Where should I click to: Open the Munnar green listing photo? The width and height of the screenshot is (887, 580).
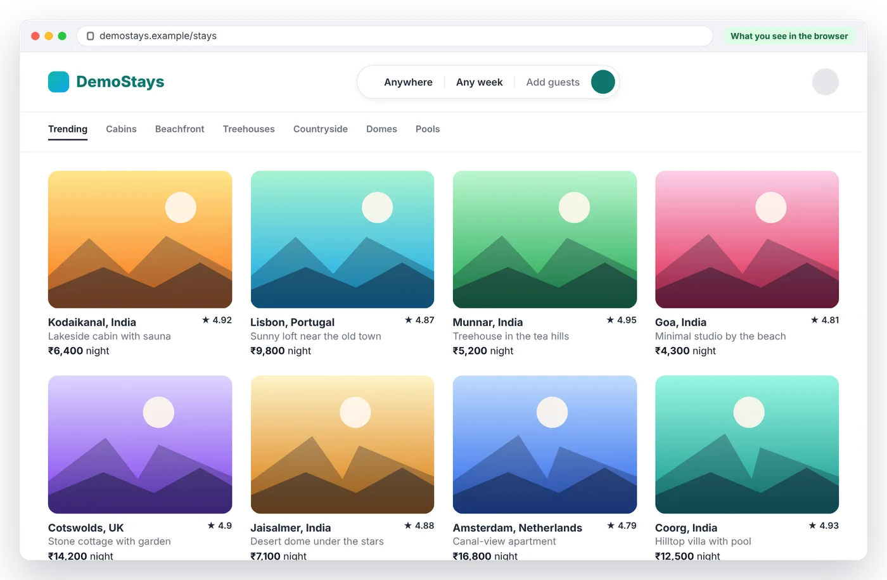tap(545, 239)
